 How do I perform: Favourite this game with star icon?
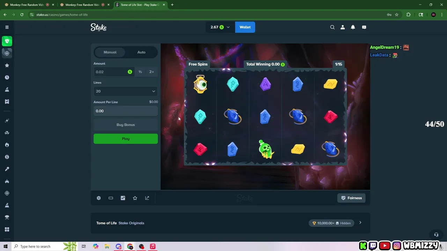[x=135, y=198]
